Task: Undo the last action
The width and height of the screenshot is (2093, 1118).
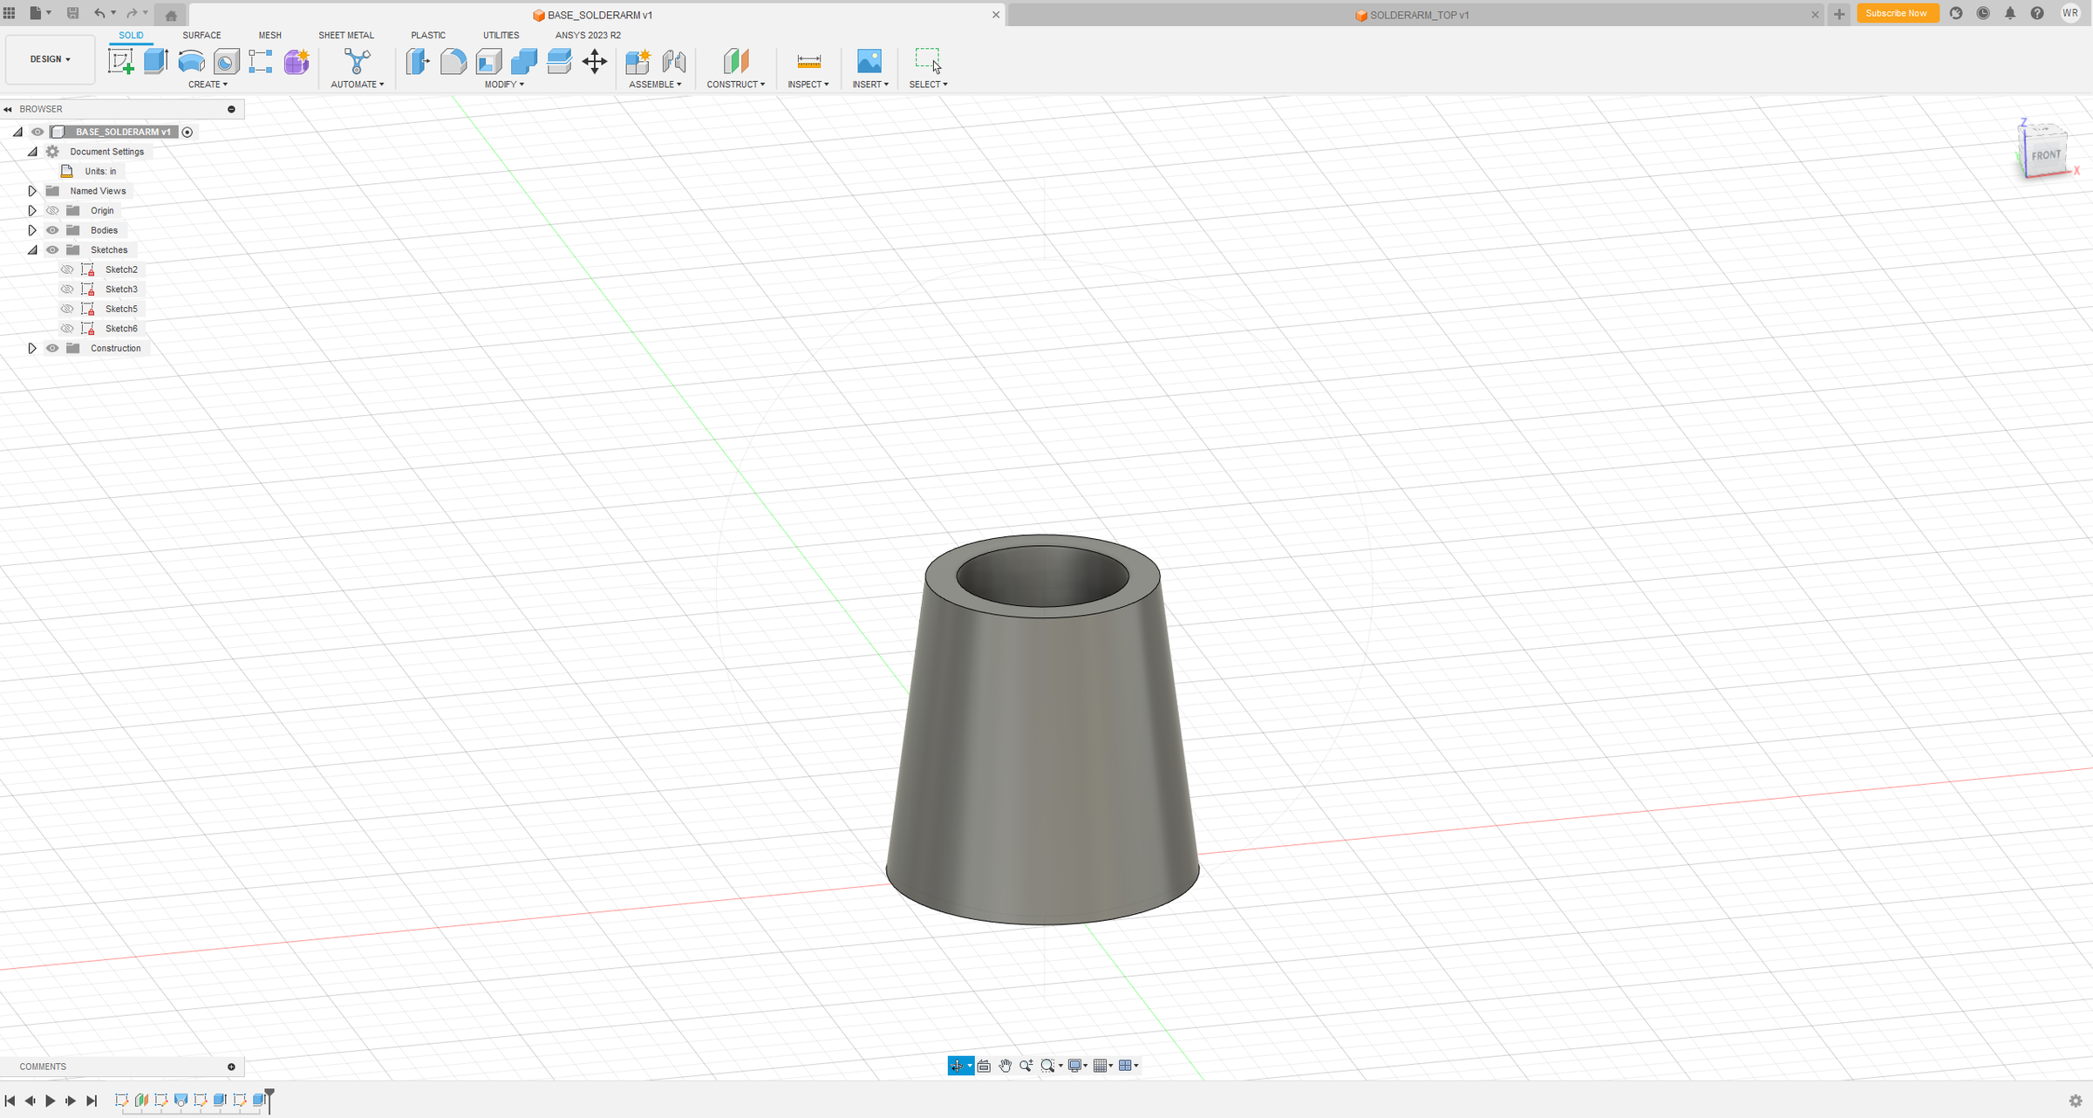Action: (99, 13)
